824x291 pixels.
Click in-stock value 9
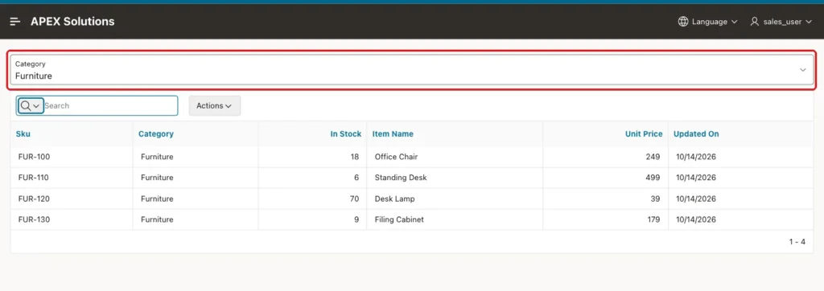click(x=356, y=219)
